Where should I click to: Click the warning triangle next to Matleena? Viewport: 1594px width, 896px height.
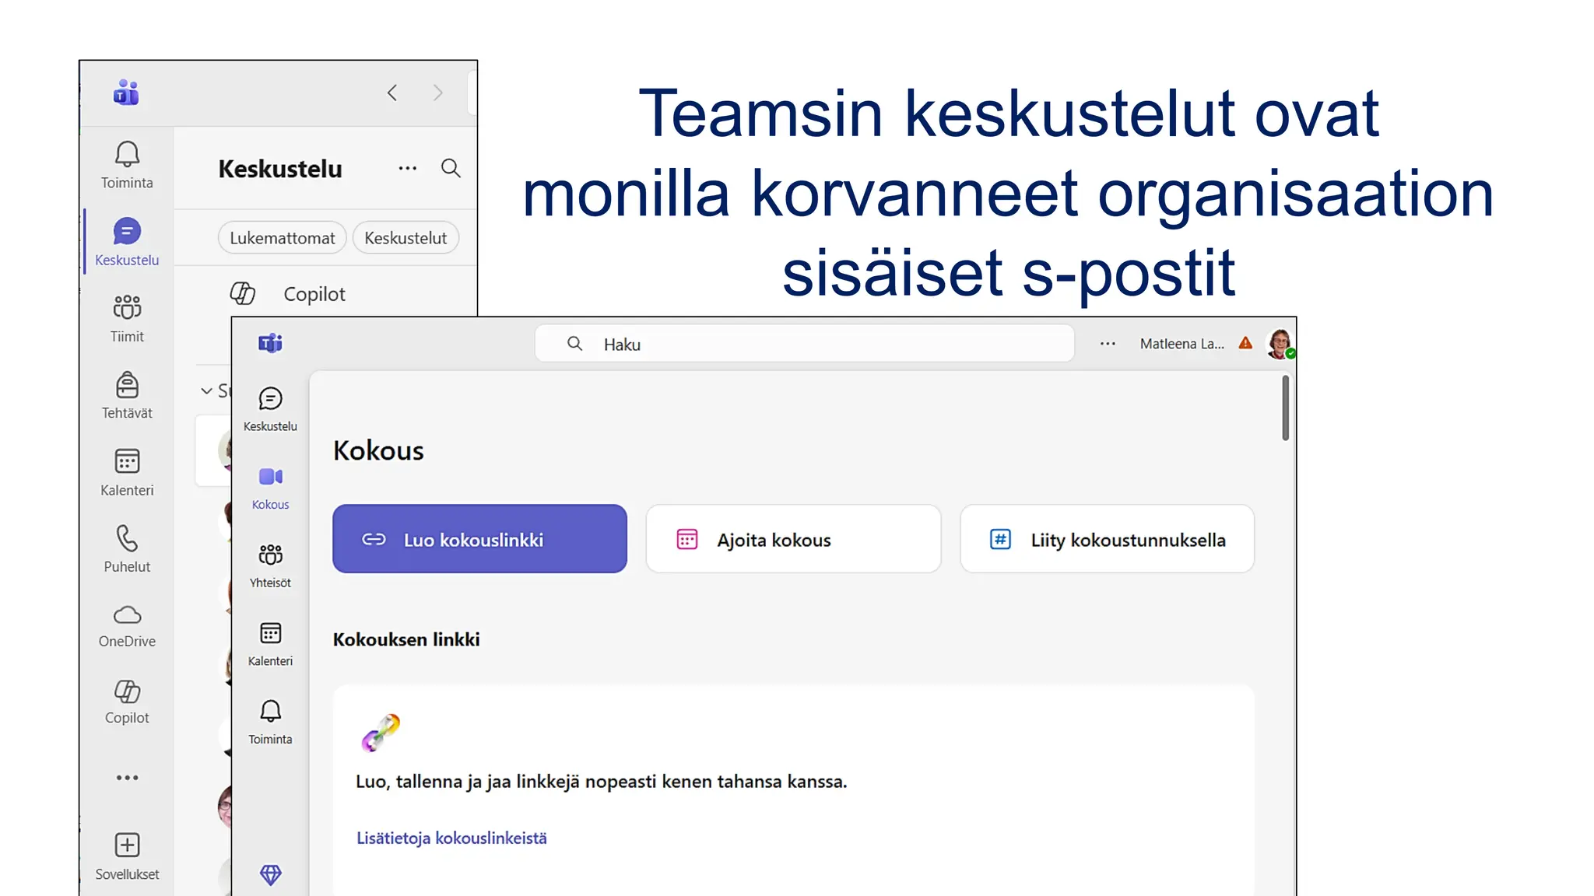1245,343
